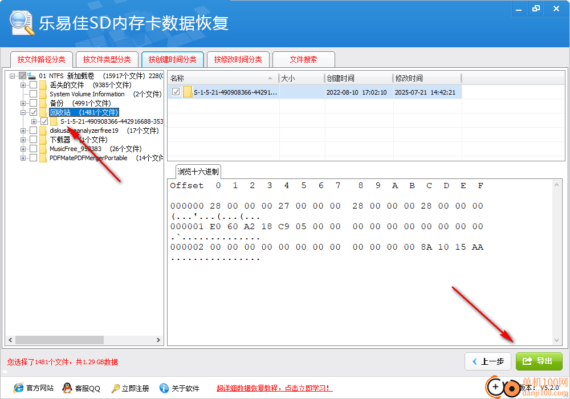Check the MusicFree_953383 checkbox
The width and height of the screenshot is (570, 399).
coord(33,148)
